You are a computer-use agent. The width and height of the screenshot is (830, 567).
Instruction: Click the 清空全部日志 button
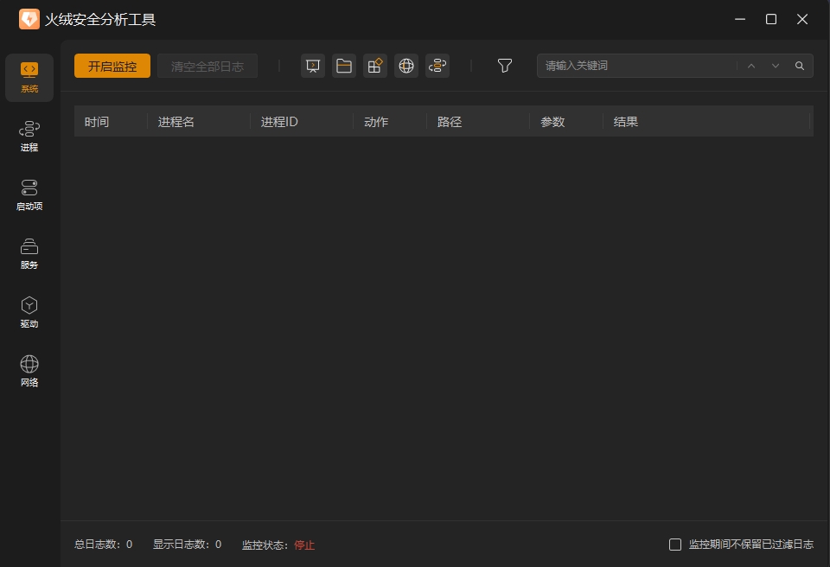point(207,66)
